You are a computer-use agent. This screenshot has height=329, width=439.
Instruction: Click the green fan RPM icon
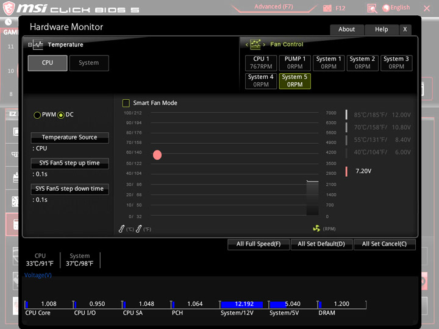(316, 228)
